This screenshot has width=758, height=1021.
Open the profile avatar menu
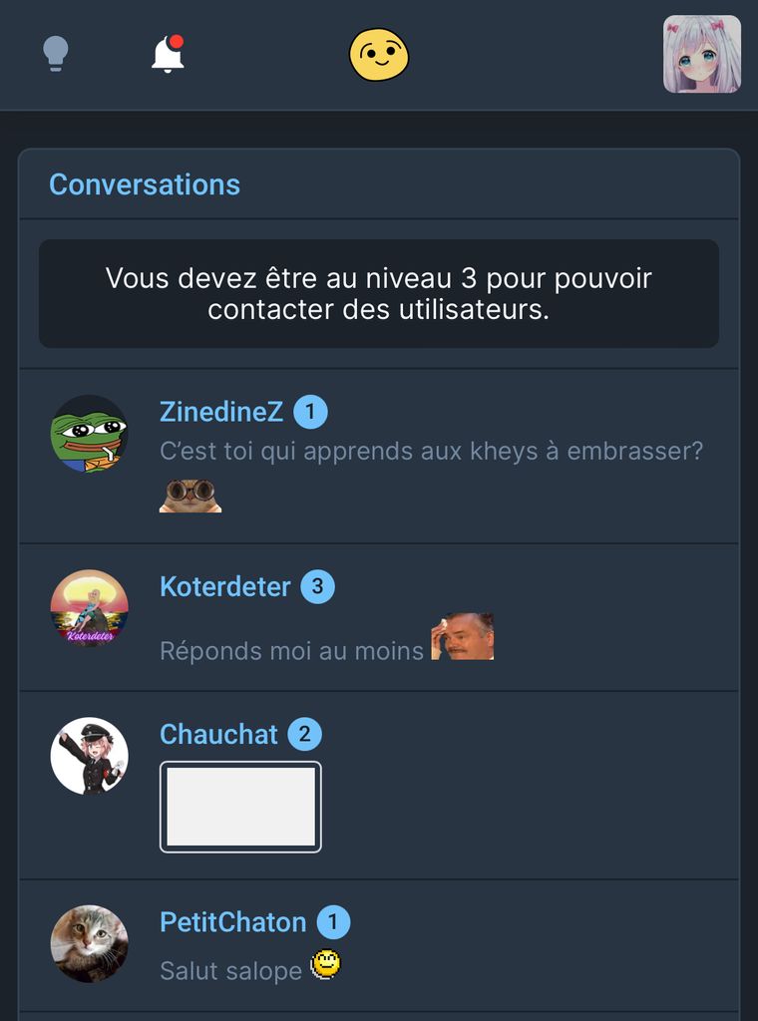702,54
